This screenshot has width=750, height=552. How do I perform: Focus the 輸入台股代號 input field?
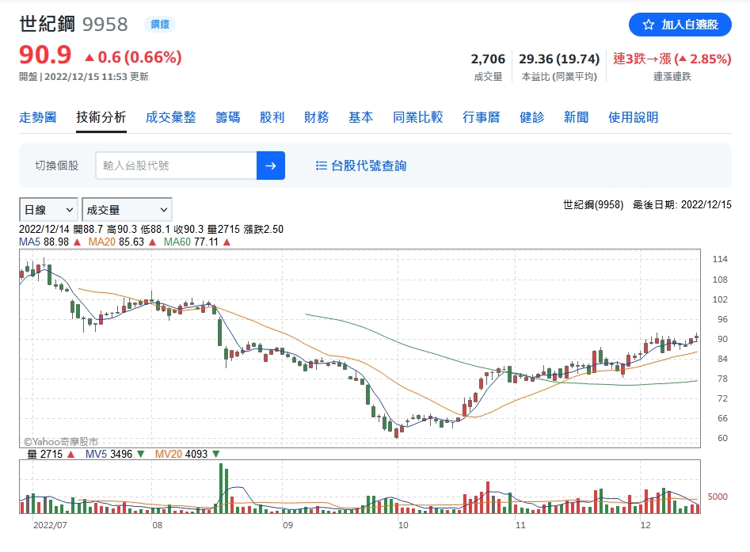coord(176,166)
